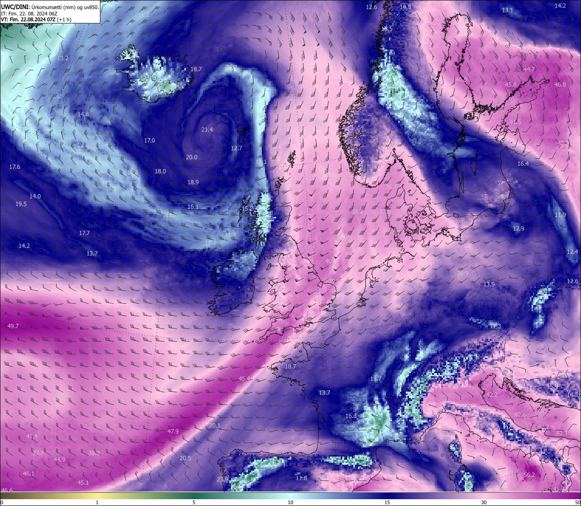This screenshot has width=581, height=506.
Task: Select the 44.9 value label
Action: 59,459
